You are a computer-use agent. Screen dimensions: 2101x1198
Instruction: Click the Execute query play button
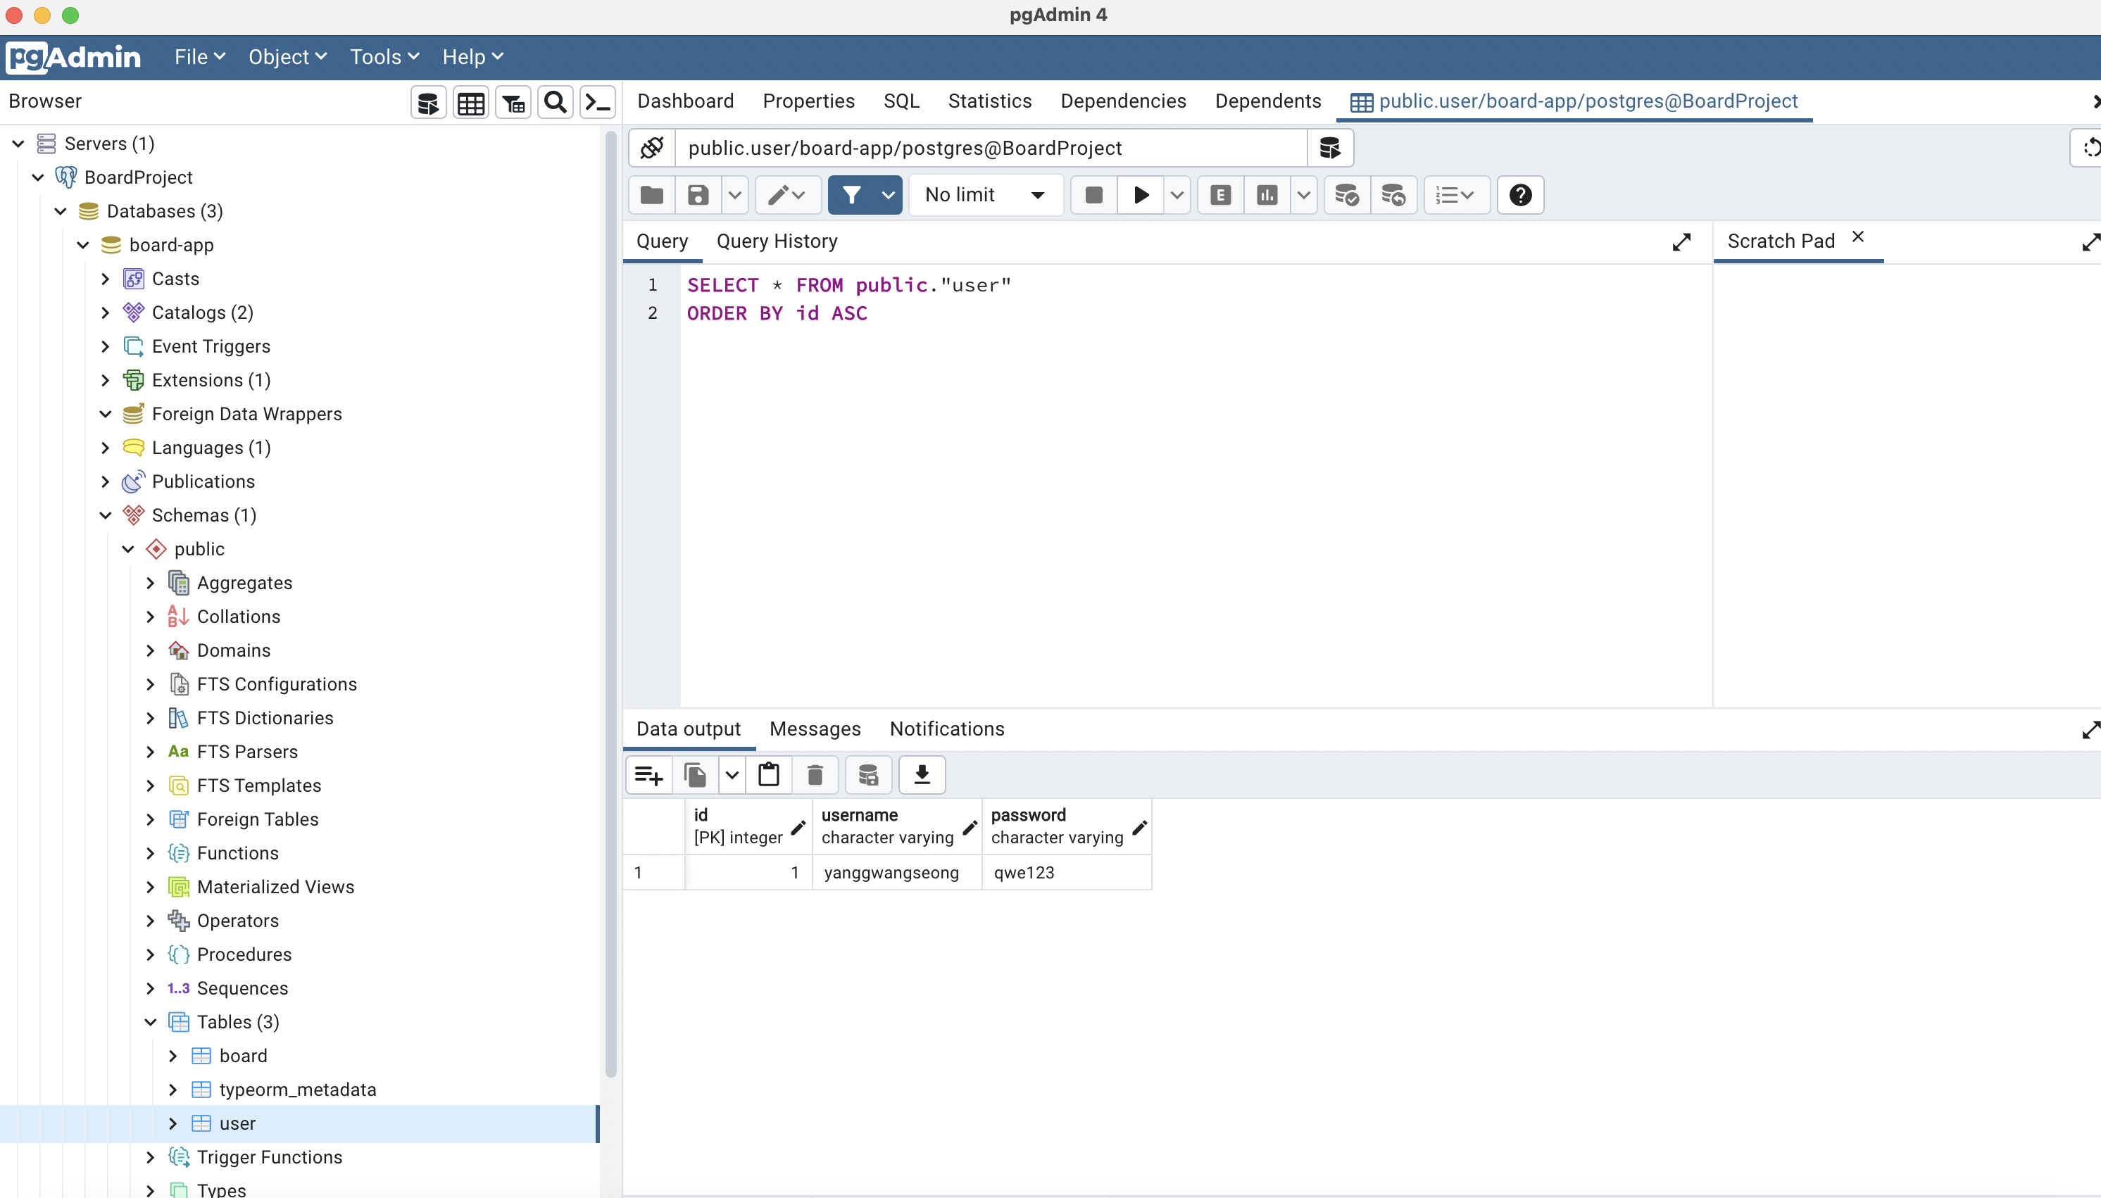point(1141,195)
